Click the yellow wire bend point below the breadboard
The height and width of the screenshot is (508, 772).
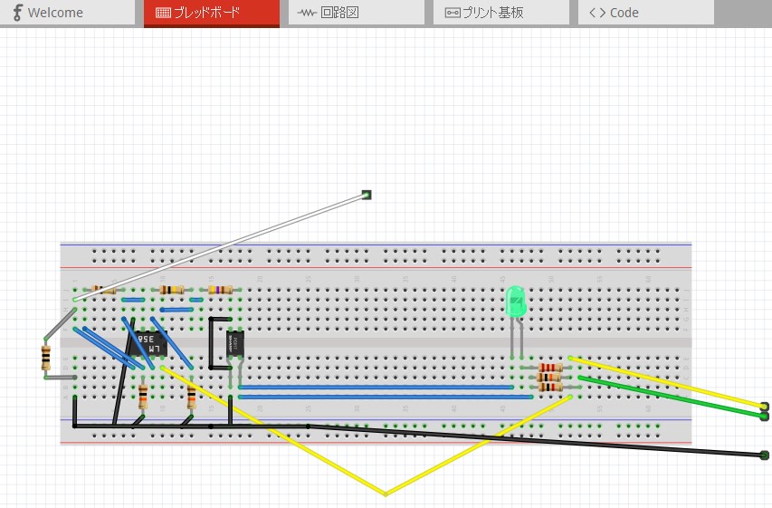pos(386,494)
